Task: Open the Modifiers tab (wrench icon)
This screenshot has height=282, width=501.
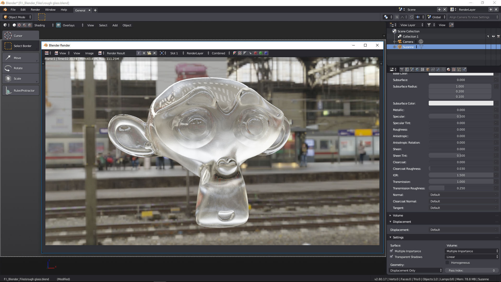Action: tap(438, 69)
